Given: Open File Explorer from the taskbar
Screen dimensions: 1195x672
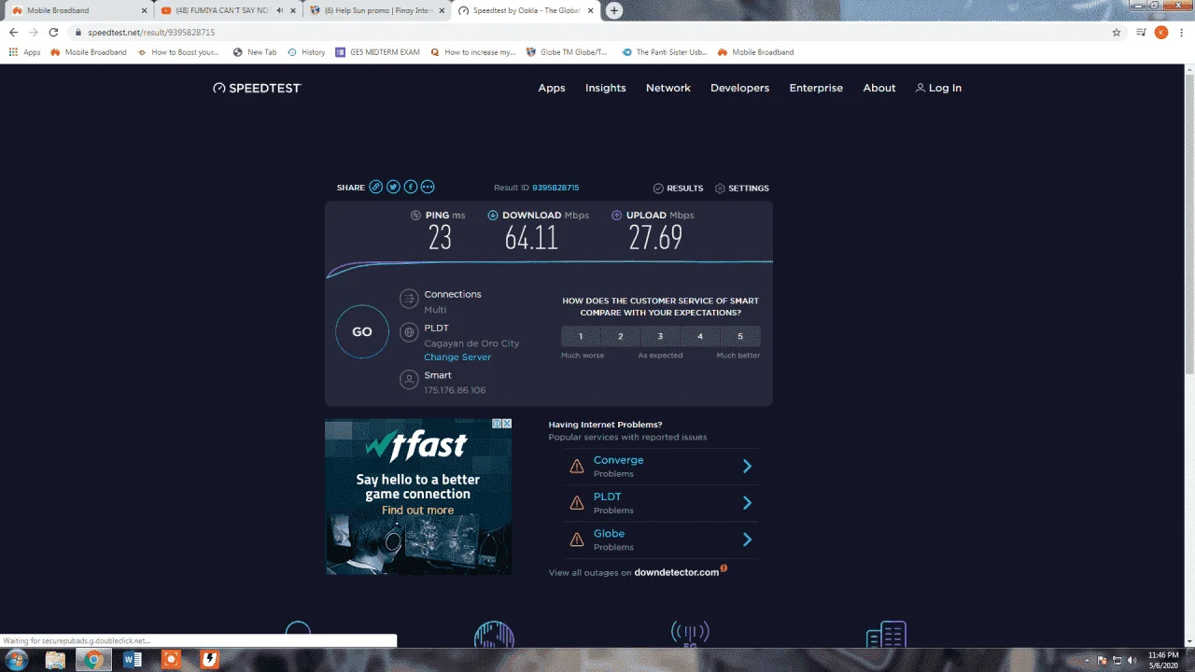Looking at the screenshot, I should coord(55,660).
